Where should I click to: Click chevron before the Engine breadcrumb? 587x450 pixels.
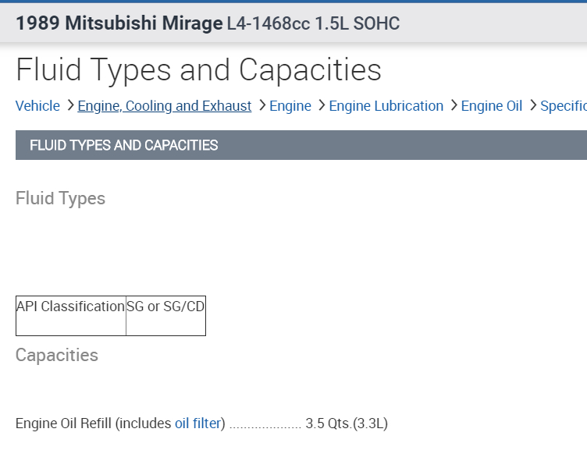tap(261, 106)
